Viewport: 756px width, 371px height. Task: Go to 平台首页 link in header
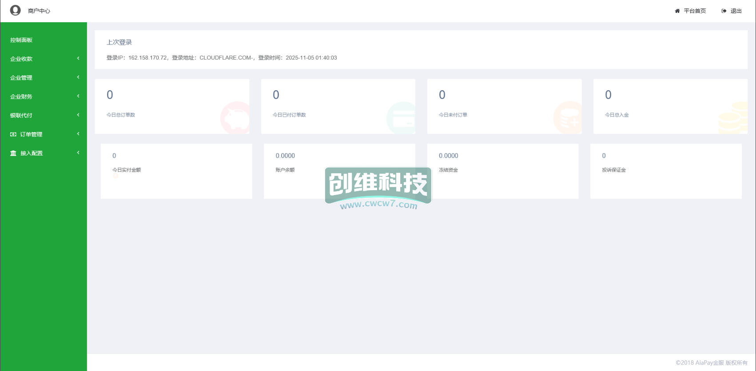(x=695, y=11)
